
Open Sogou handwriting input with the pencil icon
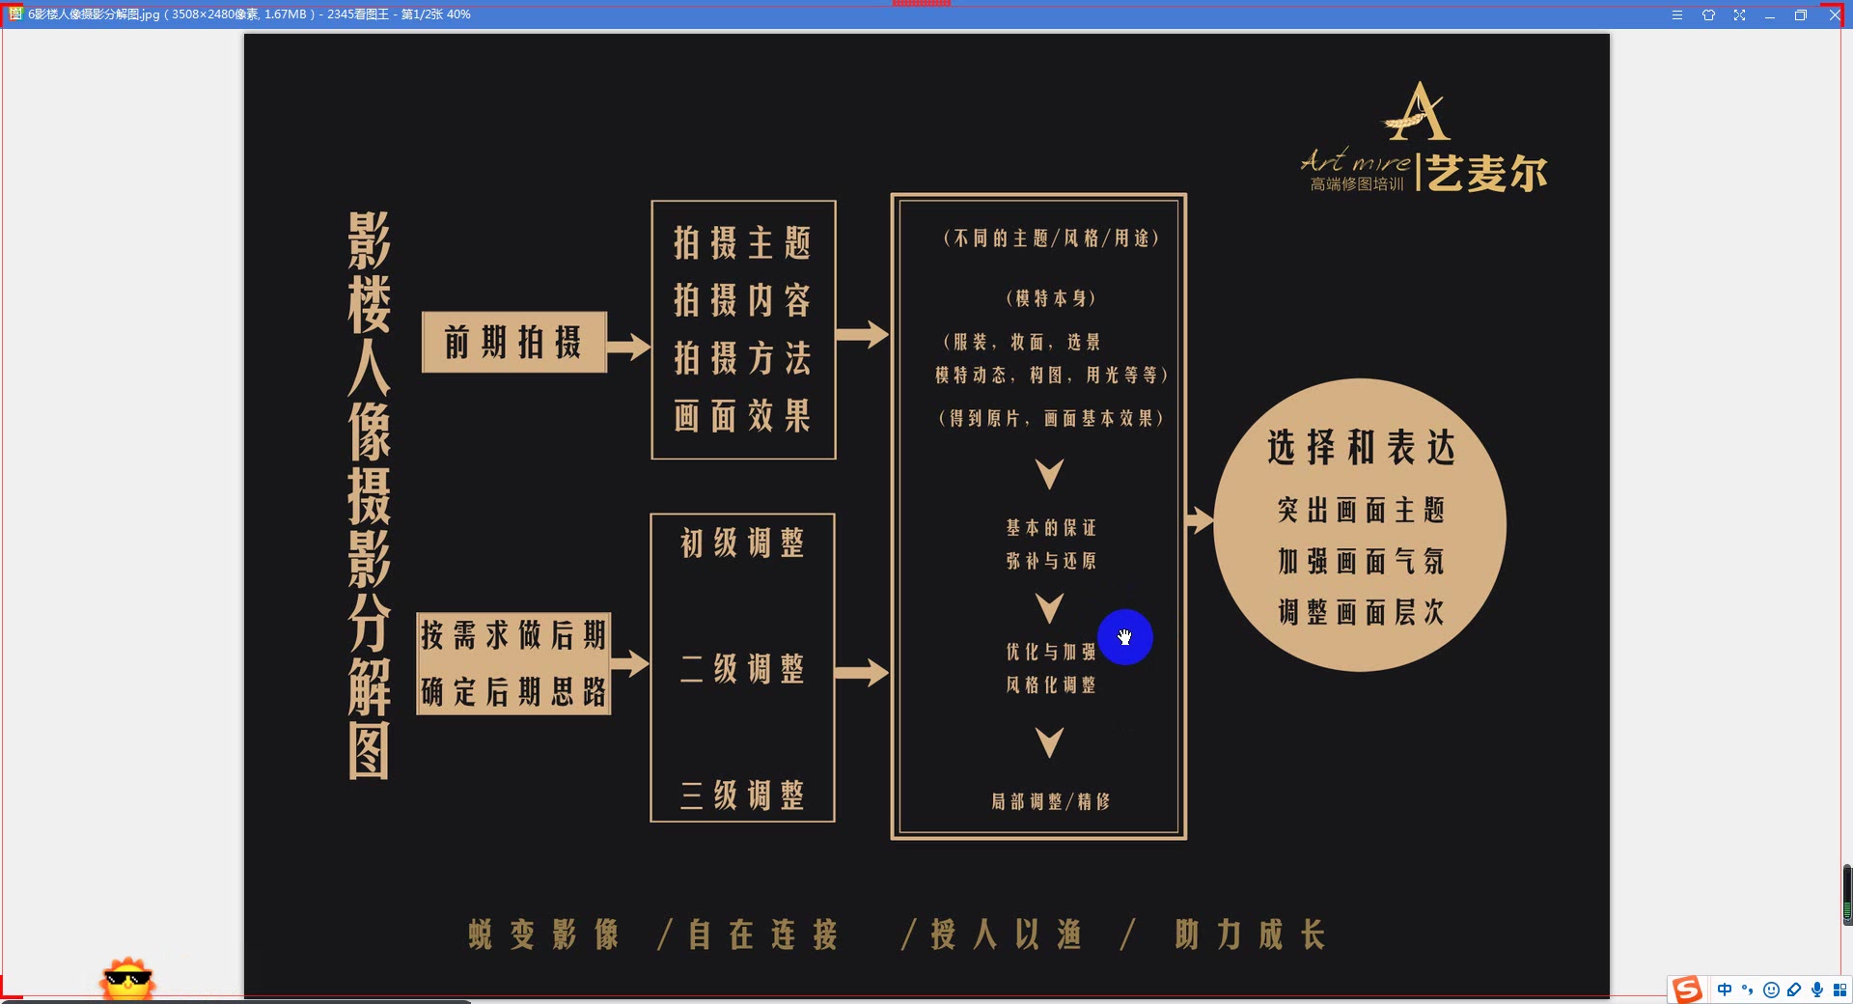[x=1794, y=990]
